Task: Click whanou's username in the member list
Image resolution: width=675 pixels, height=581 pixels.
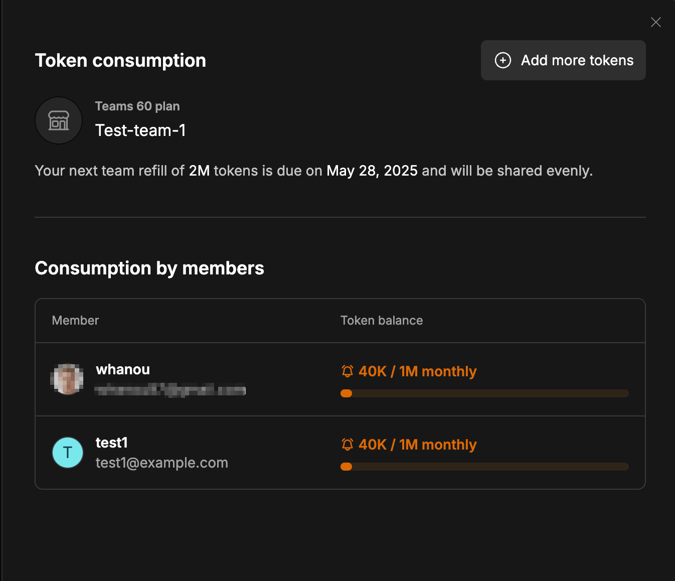Action: pyautogui.click(x=122, y=369)
